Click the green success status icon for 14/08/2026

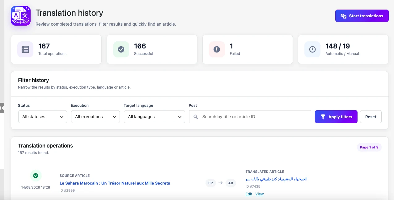coord(36,176)
